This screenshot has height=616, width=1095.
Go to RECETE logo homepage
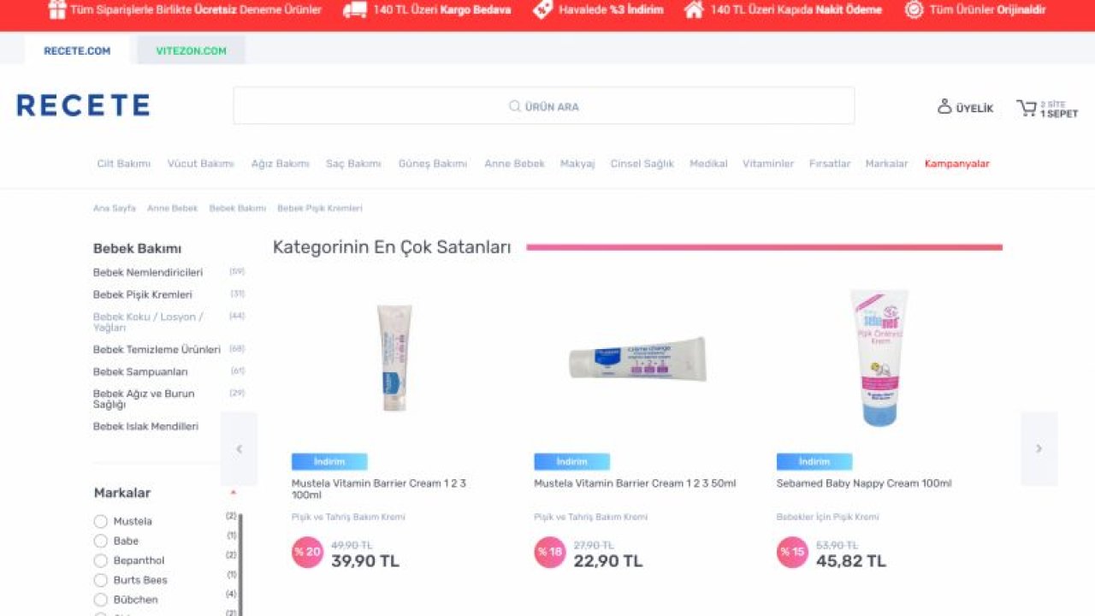coord(83,105)
